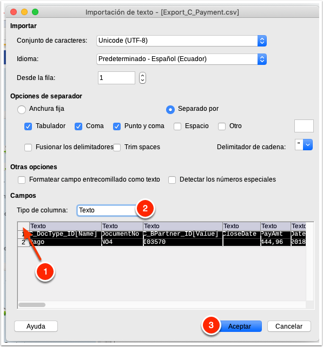This screenshot has width=323, height=347.
Task: Open the Tipo de columna combo box
Action: (x=107, y=210)
